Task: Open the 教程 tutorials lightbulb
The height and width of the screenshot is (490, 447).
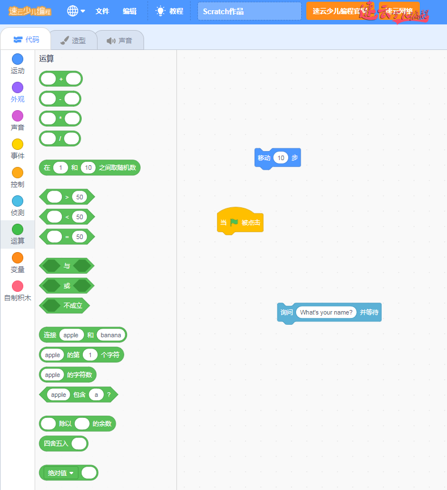Action: (x=161, y=11)
